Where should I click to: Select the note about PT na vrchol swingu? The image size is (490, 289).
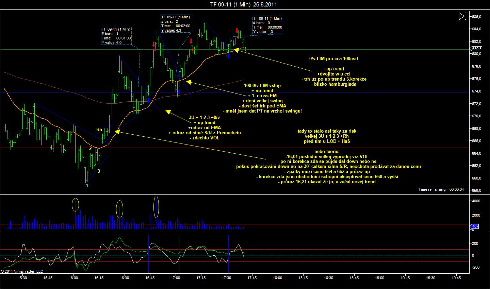262,111
